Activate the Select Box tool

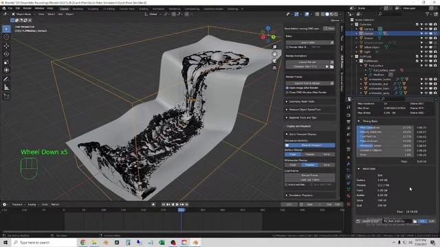click(6, 29)
